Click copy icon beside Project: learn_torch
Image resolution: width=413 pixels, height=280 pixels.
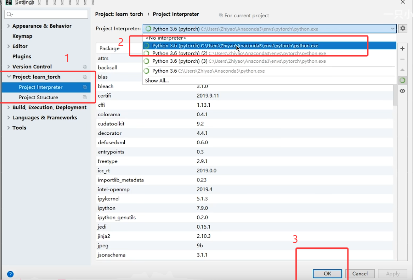point(85,77)
